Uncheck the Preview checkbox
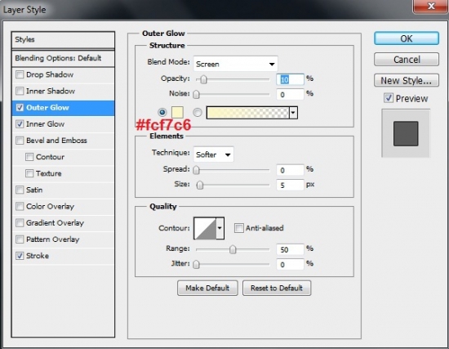This screenshot has width=449, height=349. click(389, 98)
